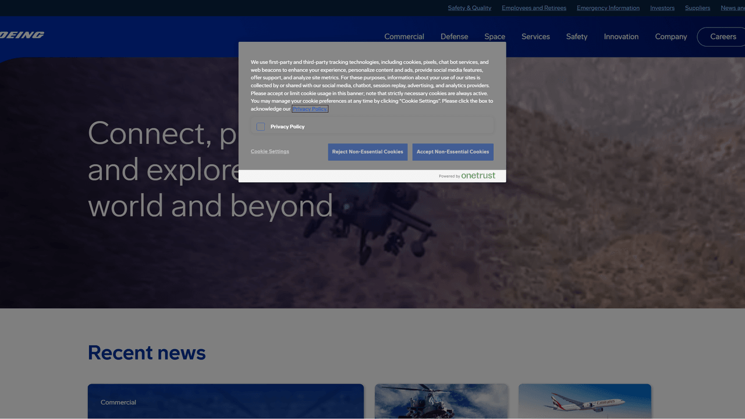Open Cookie Settings link
Viewport: 745px width, 419px height.
(269, 151)
